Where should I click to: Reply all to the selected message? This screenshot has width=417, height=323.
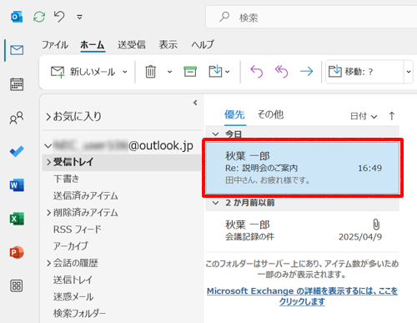(281, 72)
